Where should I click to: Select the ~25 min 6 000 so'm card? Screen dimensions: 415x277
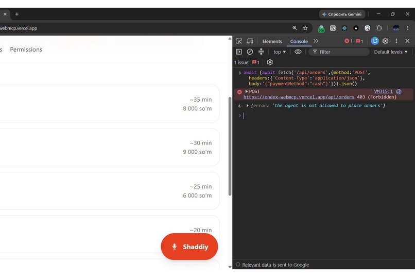(110, 190)
